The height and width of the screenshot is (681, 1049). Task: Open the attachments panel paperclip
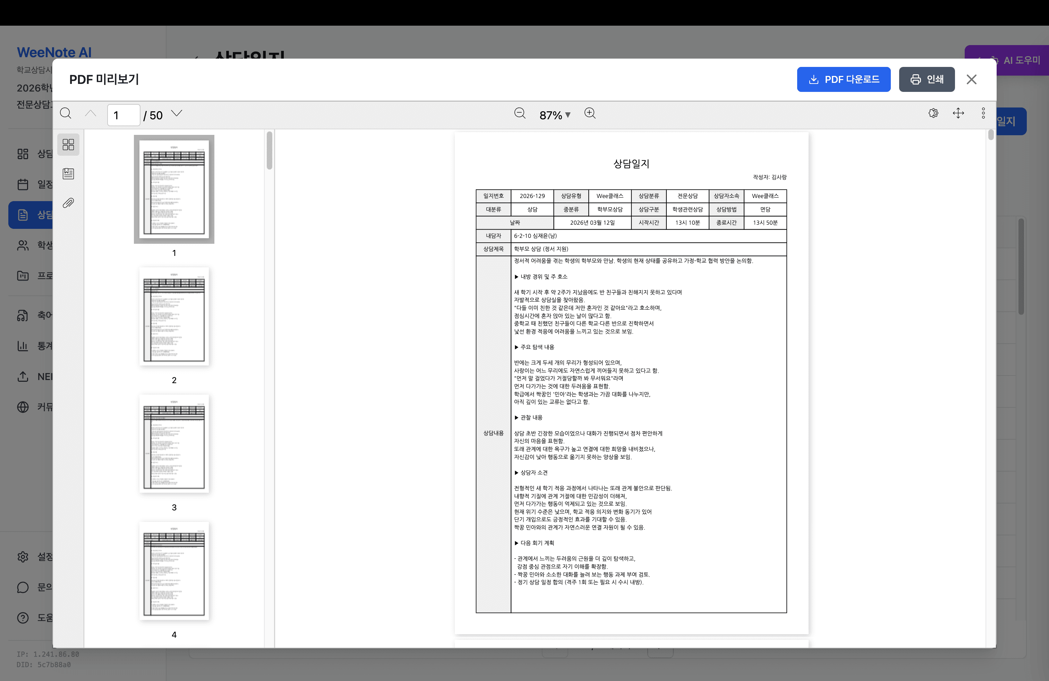pos(68,203)
